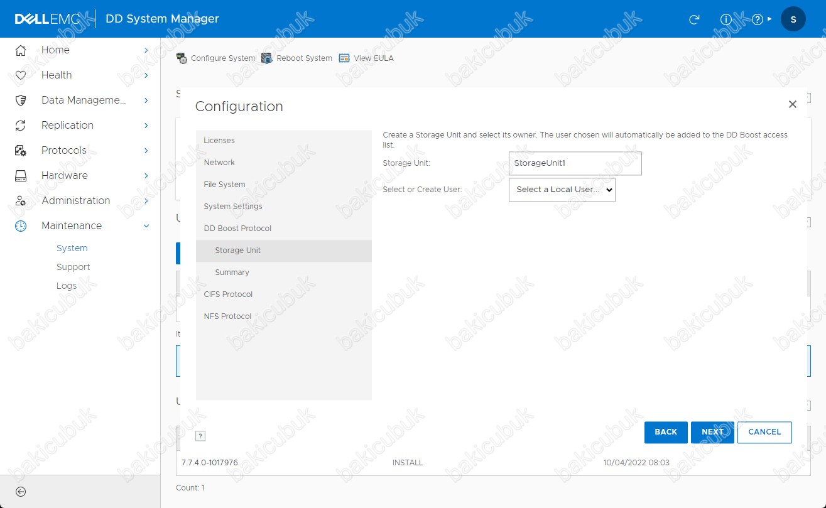Screen dimensions: 826x508
Task: Select System Settings configuration step
Action: [284, 207]
